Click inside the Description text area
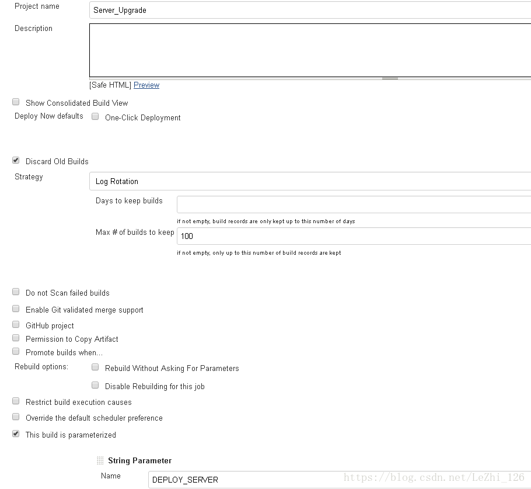531x489 pixels. tap(310, 50)
